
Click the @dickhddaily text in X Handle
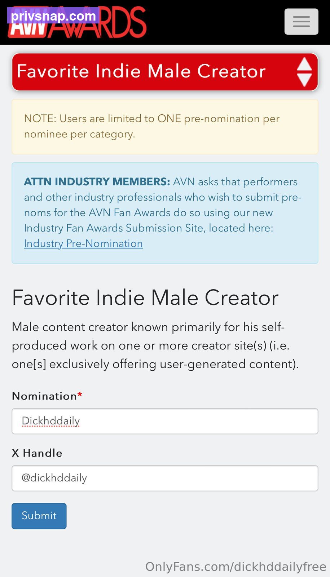click(x=54, y=478)
